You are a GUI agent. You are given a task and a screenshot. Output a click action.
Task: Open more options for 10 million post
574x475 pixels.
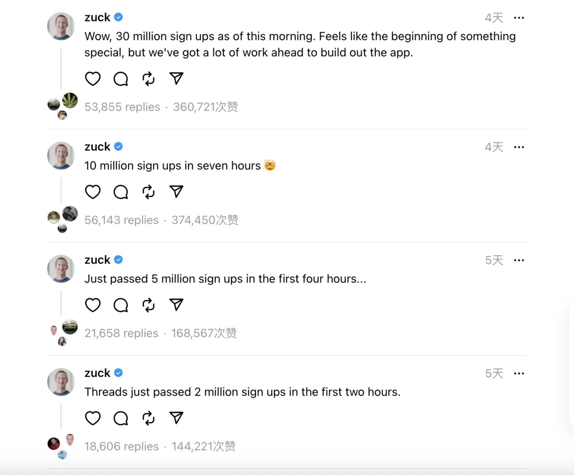519,147
